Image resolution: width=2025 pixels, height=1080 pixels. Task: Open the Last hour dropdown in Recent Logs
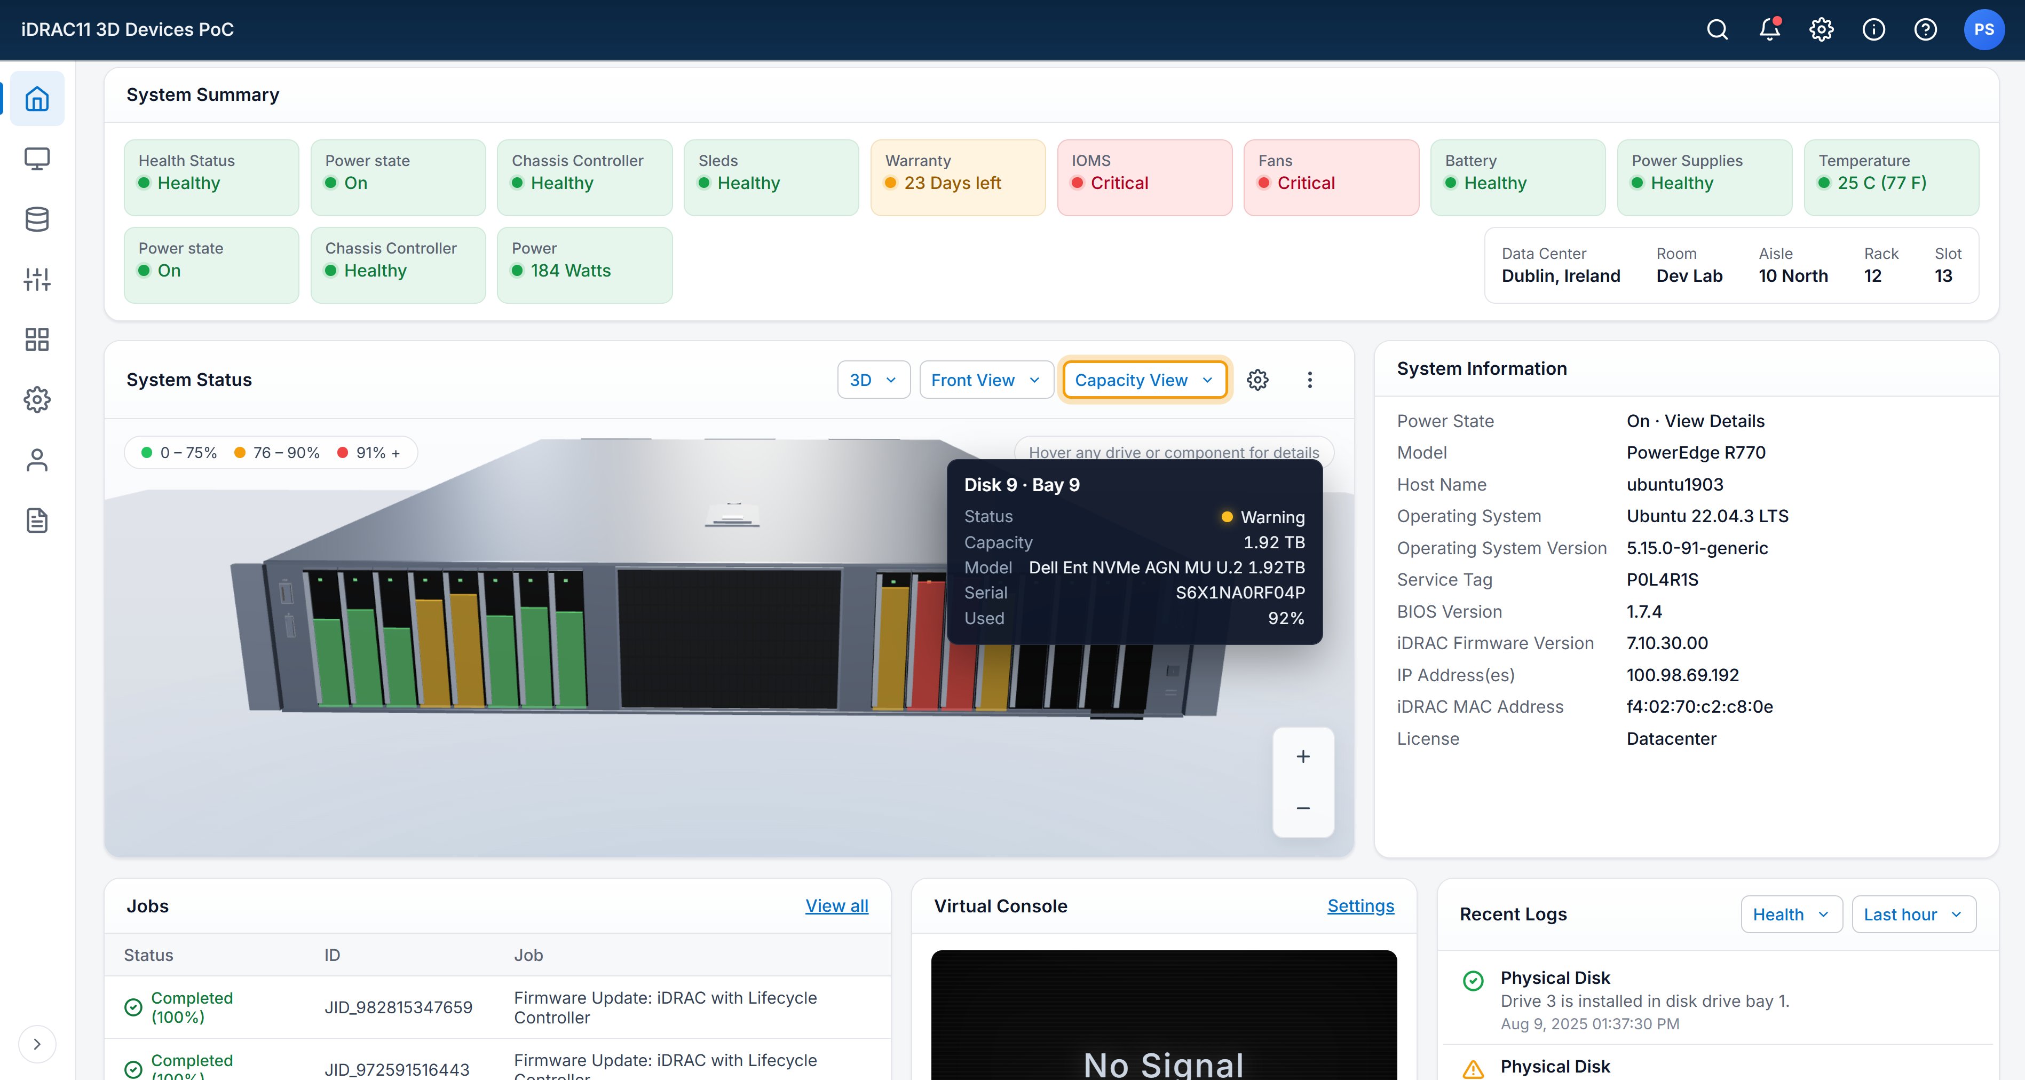click(1913, 915)
